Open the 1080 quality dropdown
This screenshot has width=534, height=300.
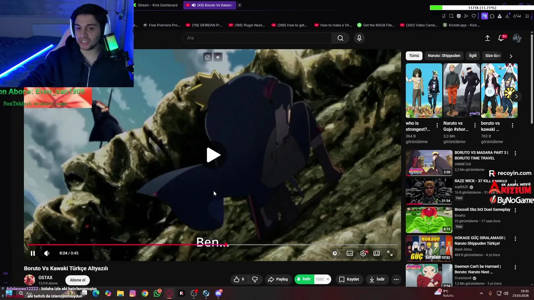[x=322, y=279]
